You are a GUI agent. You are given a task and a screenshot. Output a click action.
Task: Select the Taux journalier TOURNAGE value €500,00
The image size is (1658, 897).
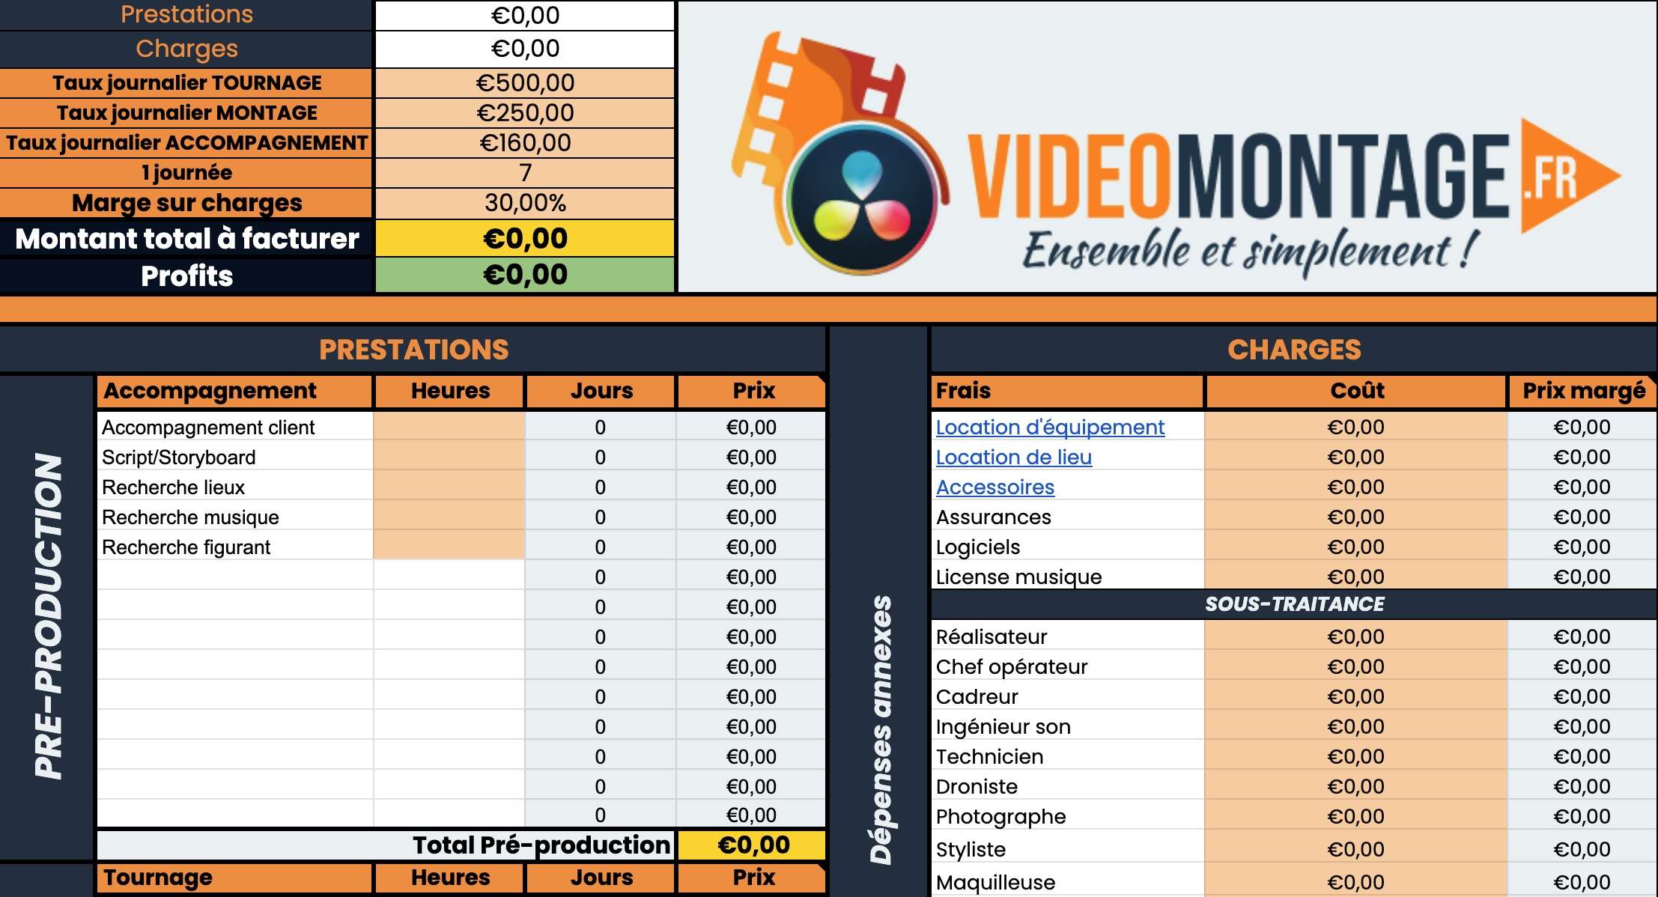coord(525,83)
